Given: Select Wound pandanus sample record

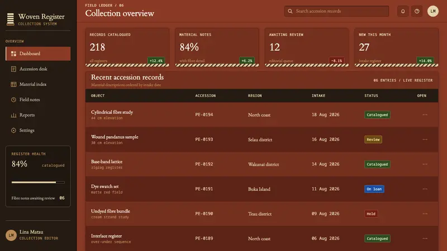Looking at the screenshot, I should [261, 139].
